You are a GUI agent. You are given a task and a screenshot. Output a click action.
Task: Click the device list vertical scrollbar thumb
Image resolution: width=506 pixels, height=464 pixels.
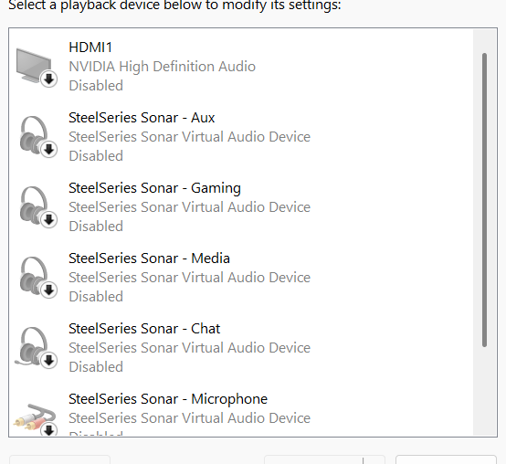pos(484,200)
